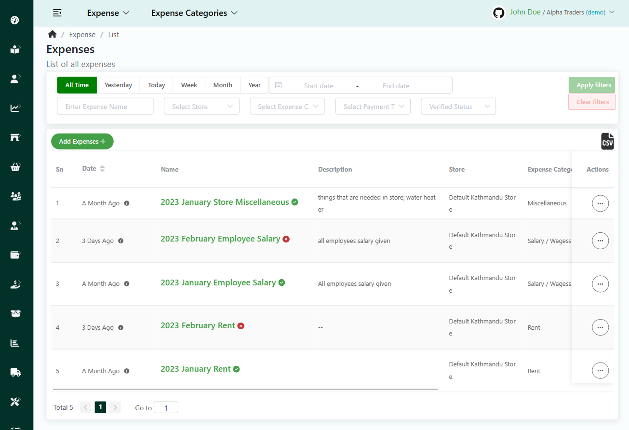Open the shopping basket sidebar icon
Screen dimensions: 629x430
pos(15,167)
